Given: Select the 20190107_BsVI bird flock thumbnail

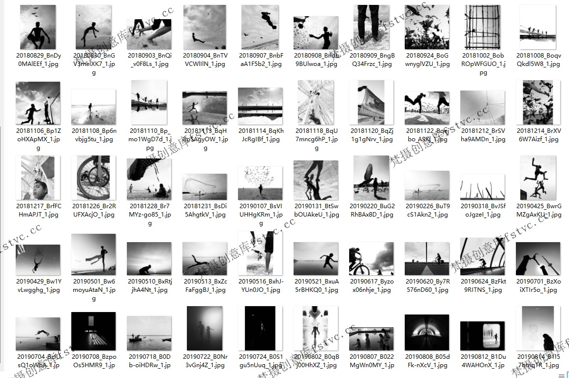Looking at the screenshot, I should tap(260, 183).
